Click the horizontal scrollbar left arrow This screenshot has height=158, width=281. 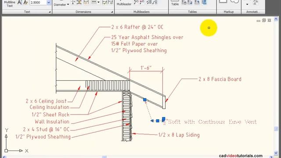pos(4,157)
